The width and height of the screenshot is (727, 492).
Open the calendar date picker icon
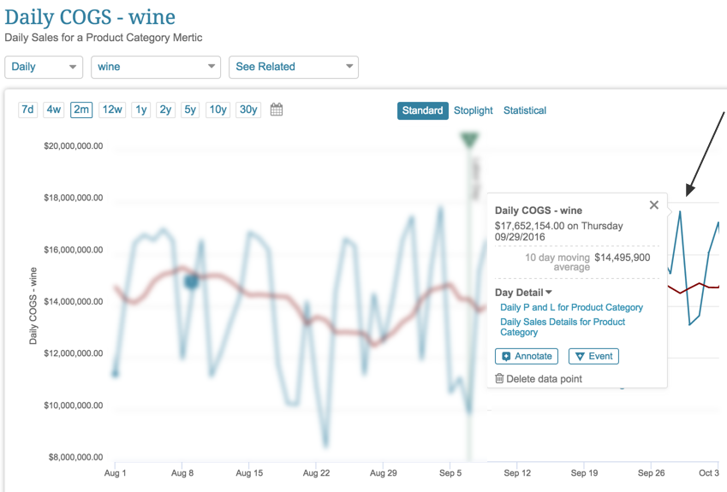click(277, 110)
